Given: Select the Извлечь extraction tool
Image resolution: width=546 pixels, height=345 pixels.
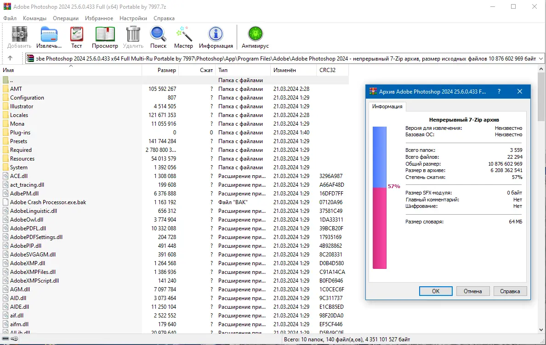Looking at the screenshot, I should pyautogui.click(x=48, y=37).
